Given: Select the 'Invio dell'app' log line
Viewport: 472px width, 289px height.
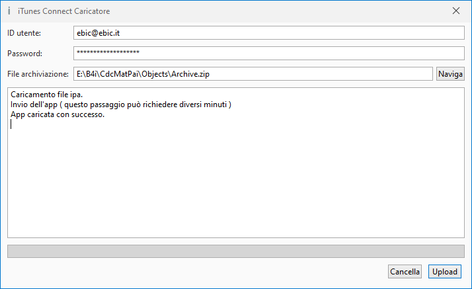Looking at the screenshot, I should [x=121, y=104].
